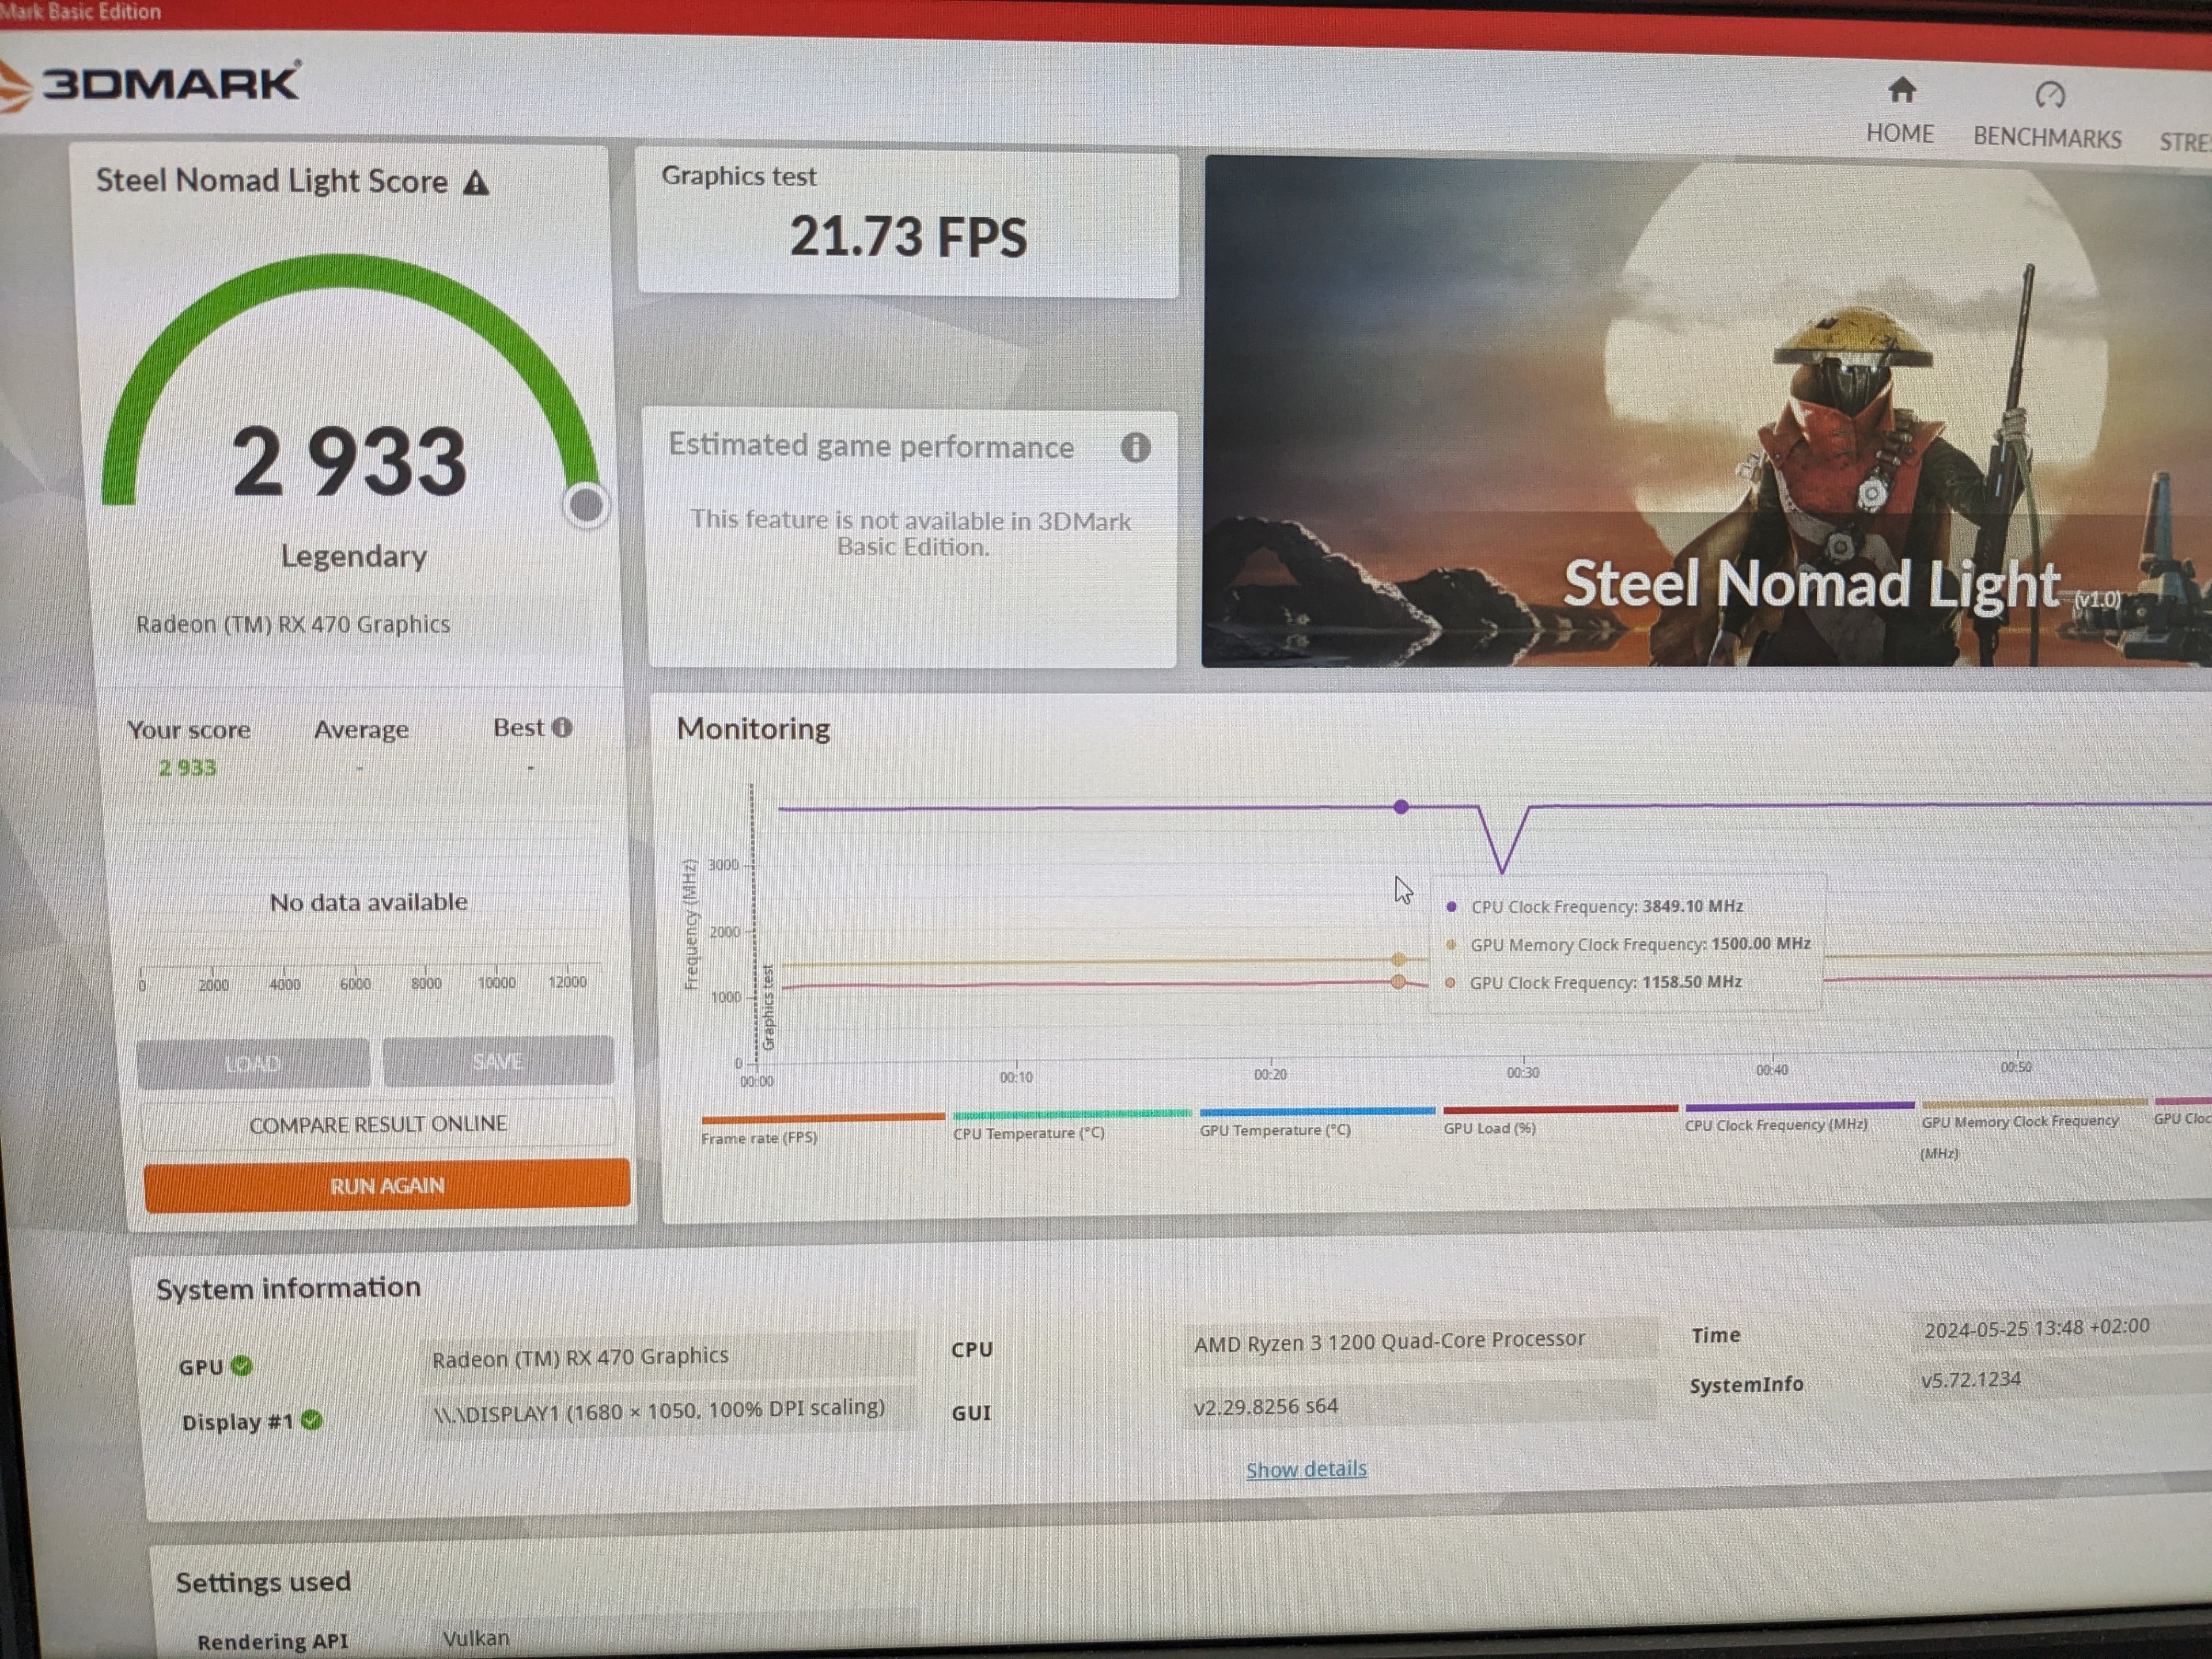Image resolution: width=2212 pixels, height=1659 pixels.
Task: Click Compare Result Online button
Action: click(378, 1124)
